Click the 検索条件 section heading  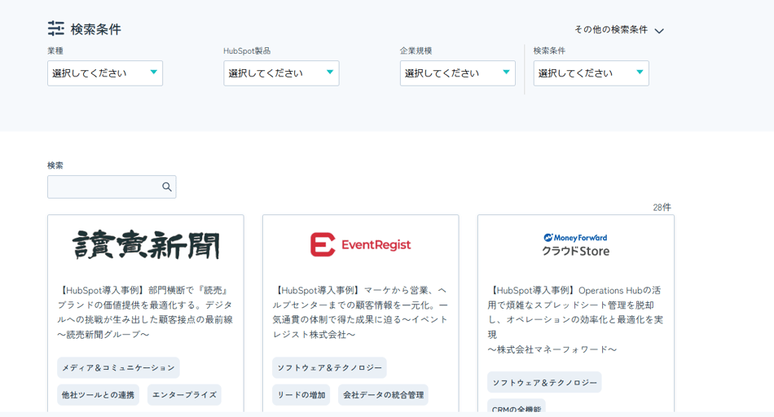tap(96, 29)
